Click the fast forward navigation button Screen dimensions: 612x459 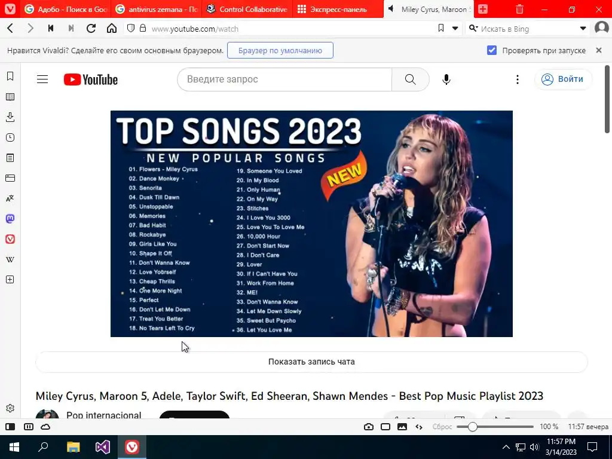(71, 28)
